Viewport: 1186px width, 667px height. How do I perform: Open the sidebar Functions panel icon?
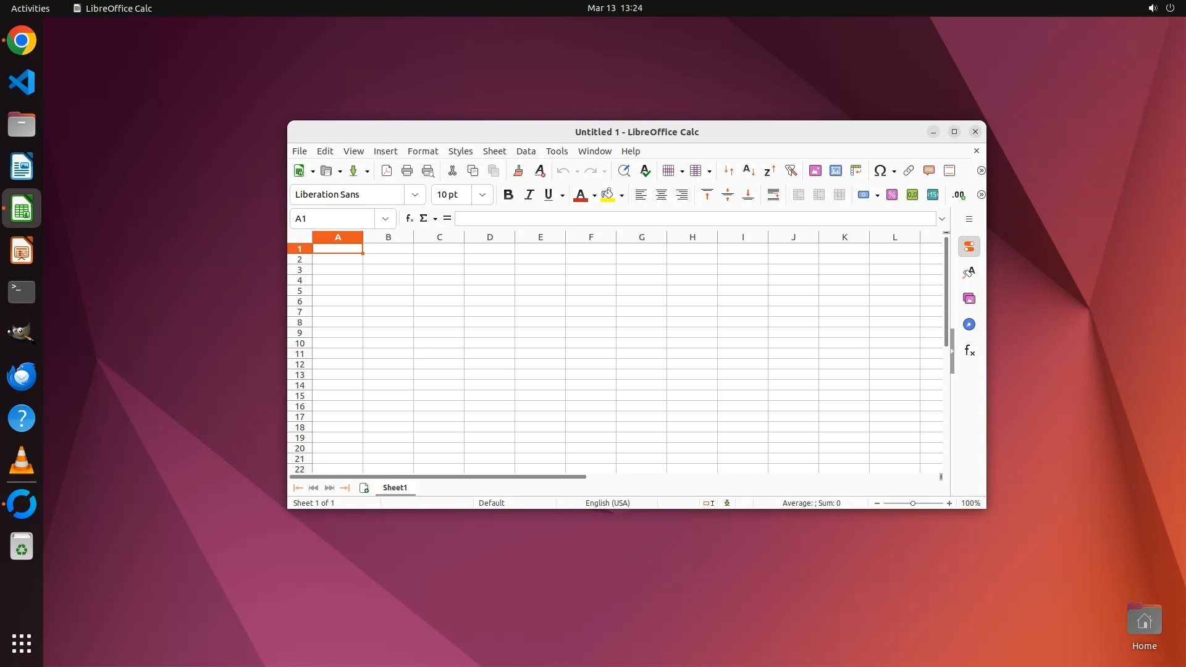(969, 351)
